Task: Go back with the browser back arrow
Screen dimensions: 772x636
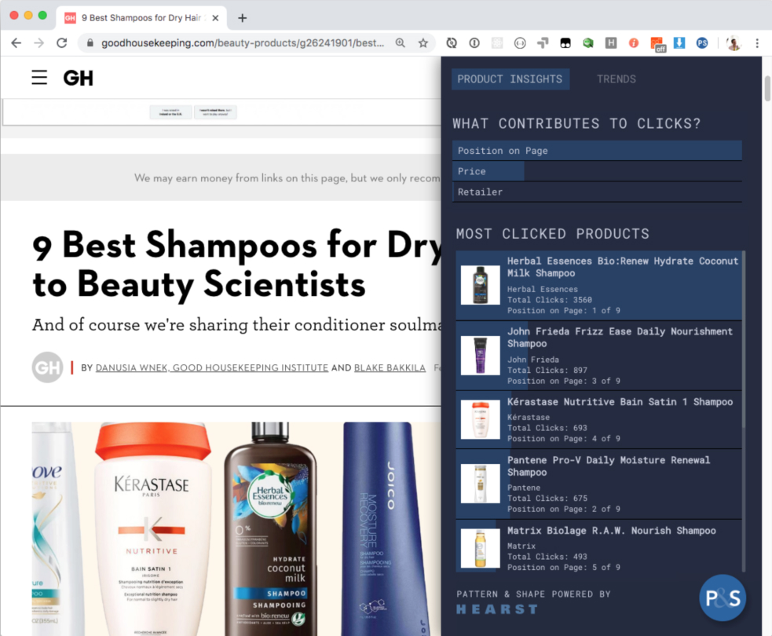Action: point(16,43)
